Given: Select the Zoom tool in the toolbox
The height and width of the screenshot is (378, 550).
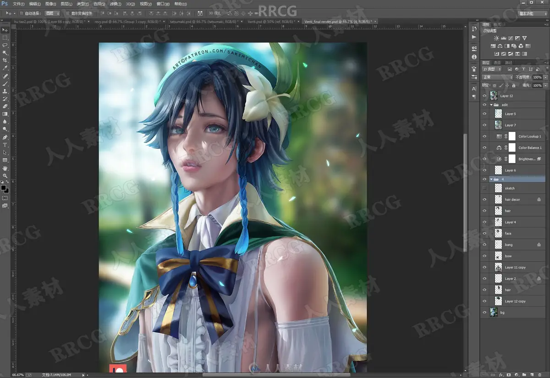Looking at the screenshot, I should [x=5, y=176].
